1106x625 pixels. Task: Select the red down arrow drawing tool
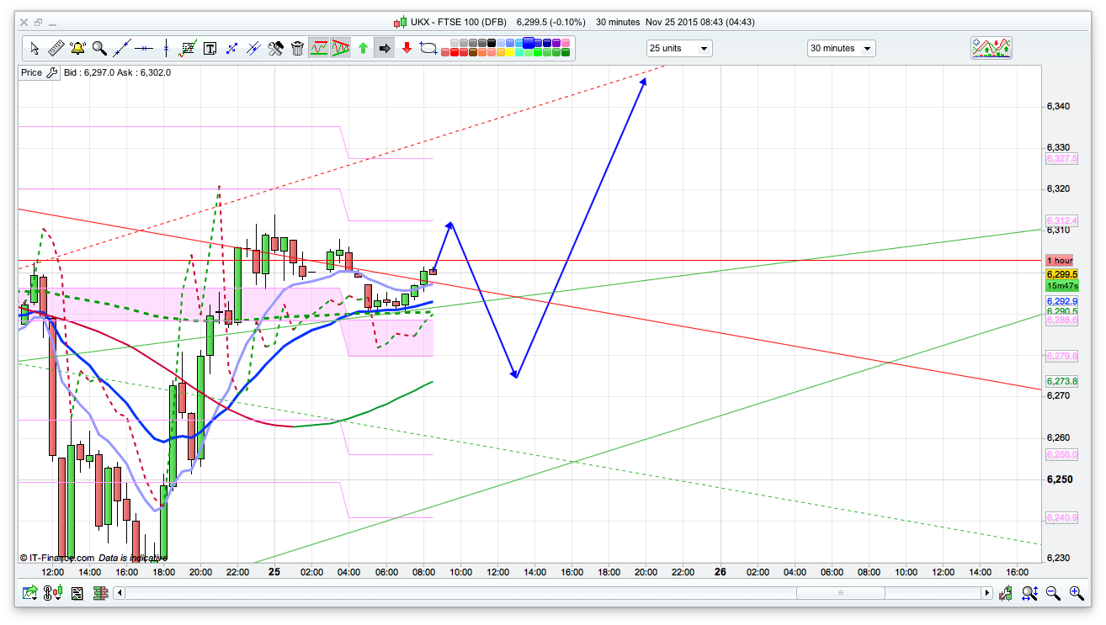click(x=407, y=49)
